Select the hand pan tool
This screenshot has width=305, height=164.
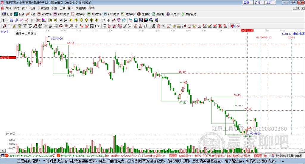pyautogui.click(x=103, y=20)
